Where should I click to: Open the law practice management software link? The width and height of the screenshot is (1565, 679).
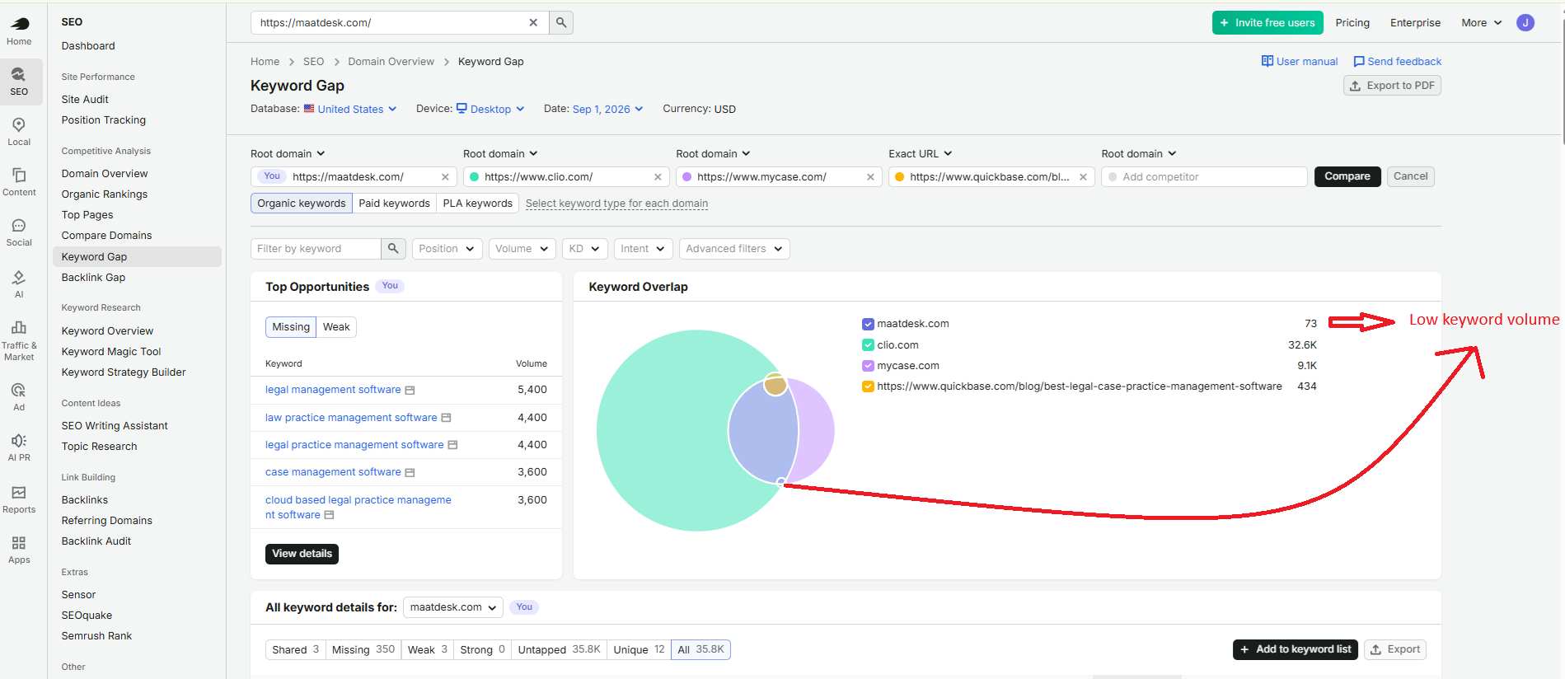(351, 418)
